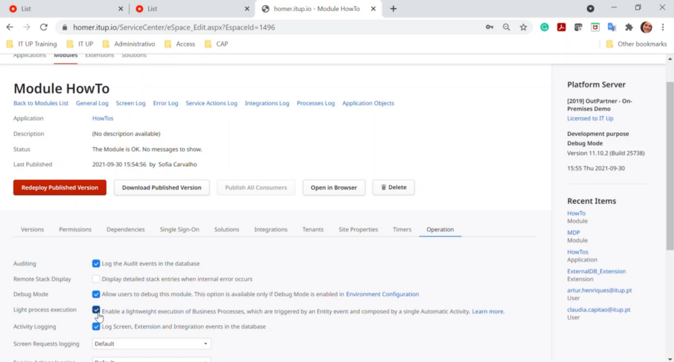Click the Google Translate extension icon
Image resolution: width=674 pixels, height=362 pixels.
tap(612, 27)
